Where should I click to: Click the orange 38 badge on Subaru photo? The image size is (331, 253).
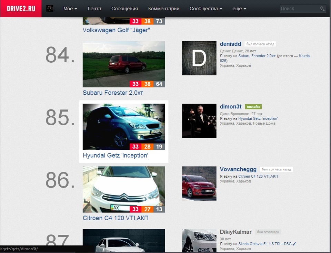(147, 84)
